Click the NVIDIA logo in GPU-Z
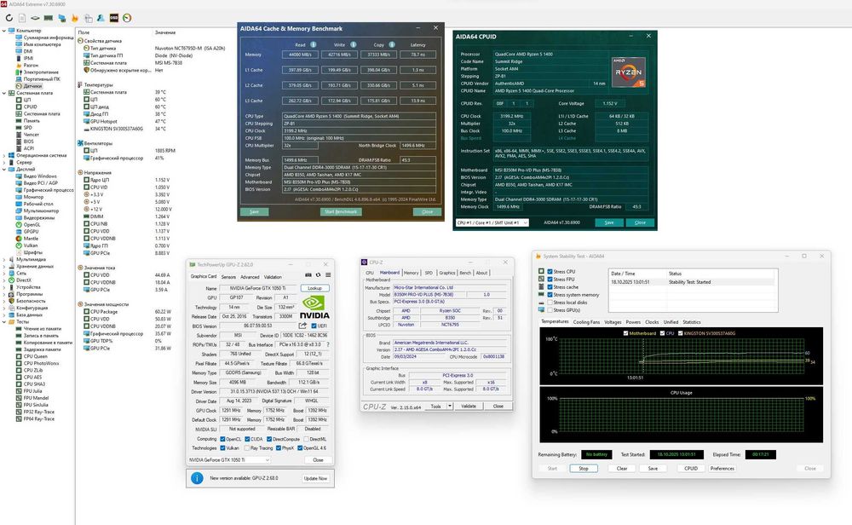852x525 pixels. pyautogui.click(x=314, y=307)
